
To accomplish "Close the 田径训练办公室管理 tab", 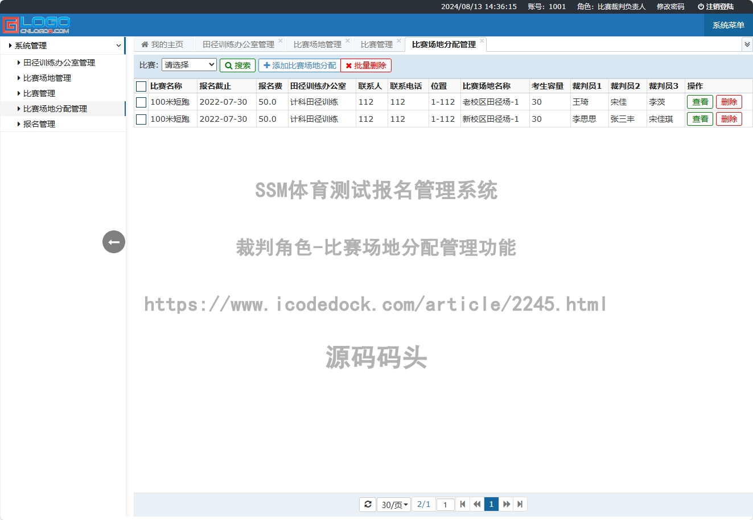I will pos(281,41).
